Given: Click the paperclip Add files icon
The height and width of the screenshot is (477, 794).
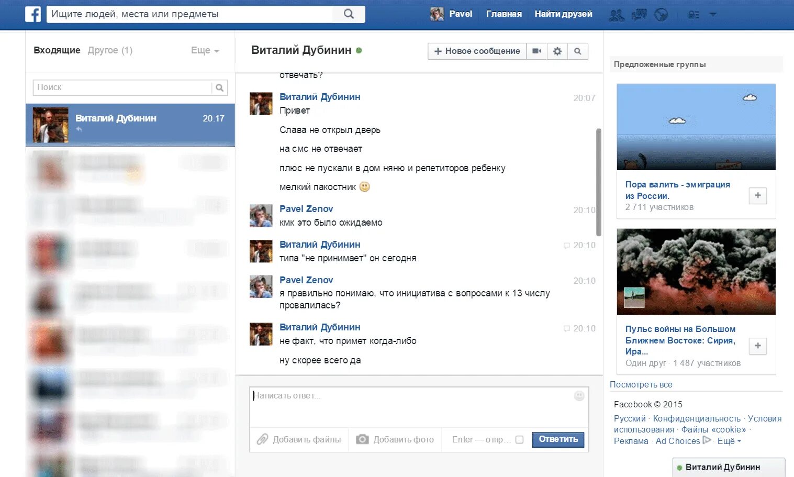Looking at the screenshot, I should tap(262, 439).
